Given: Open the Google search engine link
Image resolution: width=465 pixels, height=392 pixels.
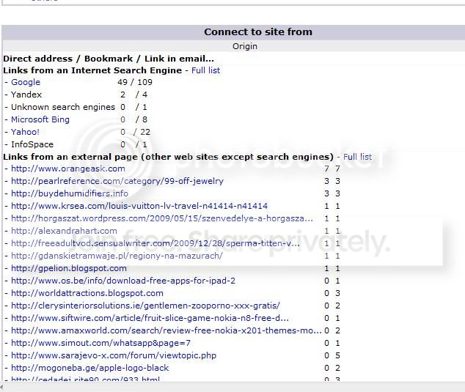Looking at the screenshot, I should point(26,82).
